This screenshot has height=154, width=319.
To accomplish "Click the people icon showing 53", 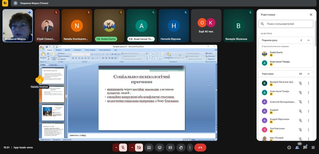I will tap(297, 147).
